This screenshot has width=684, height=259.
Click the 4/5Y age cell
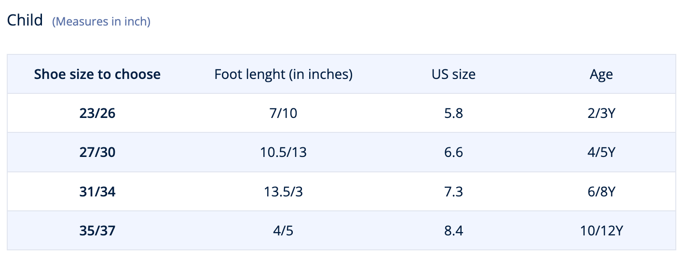601,152
